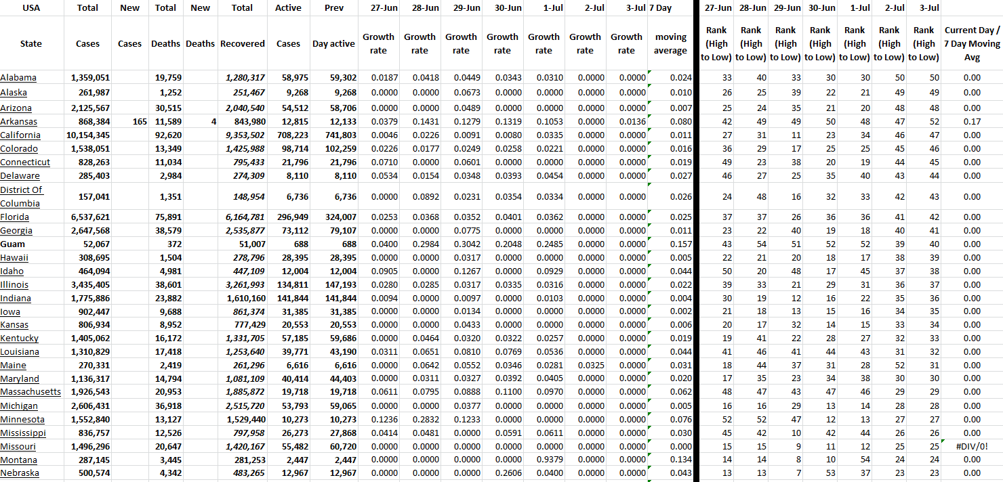The width and height of the screenshot is (1003, 482).
Task: Select Arkansas new cases cell showing 165
Action: (129, 122)
